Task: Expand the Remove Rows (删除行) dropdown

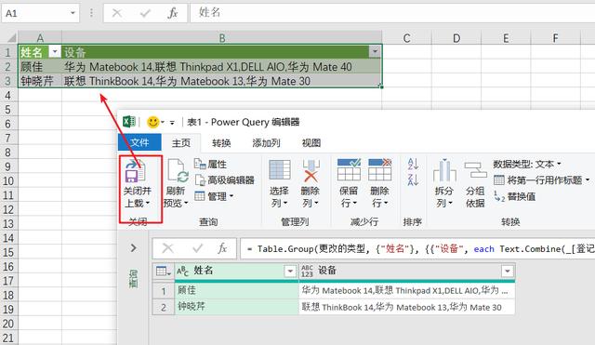Action: pos(386,204)
